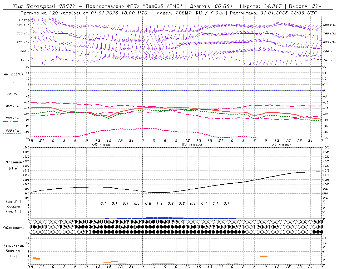Select the 'Широта: 64.317' header text
The width and height of the screenshot is (337, 269).
261,6
